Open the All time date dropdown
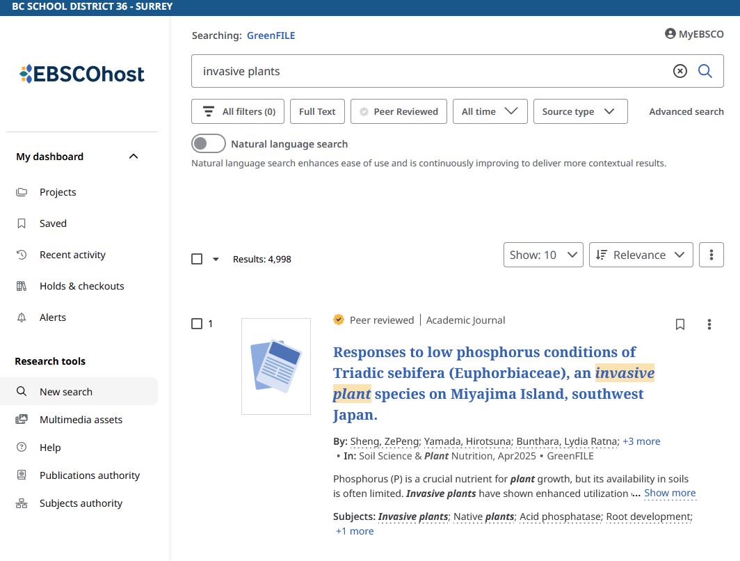 490,111
